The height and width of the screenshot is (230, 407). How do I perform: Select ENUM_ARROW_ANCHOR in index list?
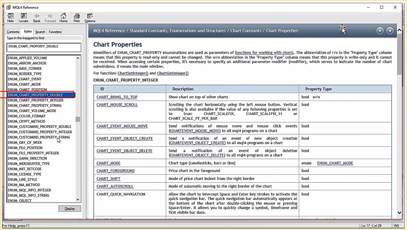(x=27, y=63)
